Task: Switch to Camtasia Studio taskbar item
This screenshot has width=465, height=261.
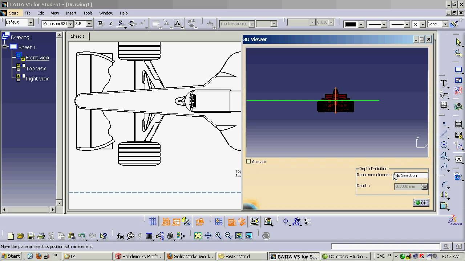Action: pyautogui.click(x=346, y=256)
